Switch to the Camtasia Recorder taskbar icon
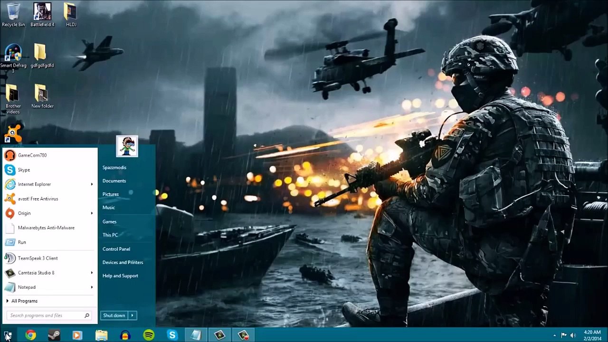Image resolution: width=608 pixels, height=342 pixels. [x=243, y=335]
